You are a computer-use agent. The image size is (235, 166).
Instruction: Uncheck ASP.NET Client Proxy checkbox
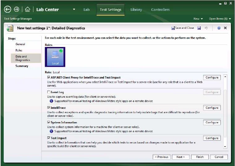pos(49,78)
